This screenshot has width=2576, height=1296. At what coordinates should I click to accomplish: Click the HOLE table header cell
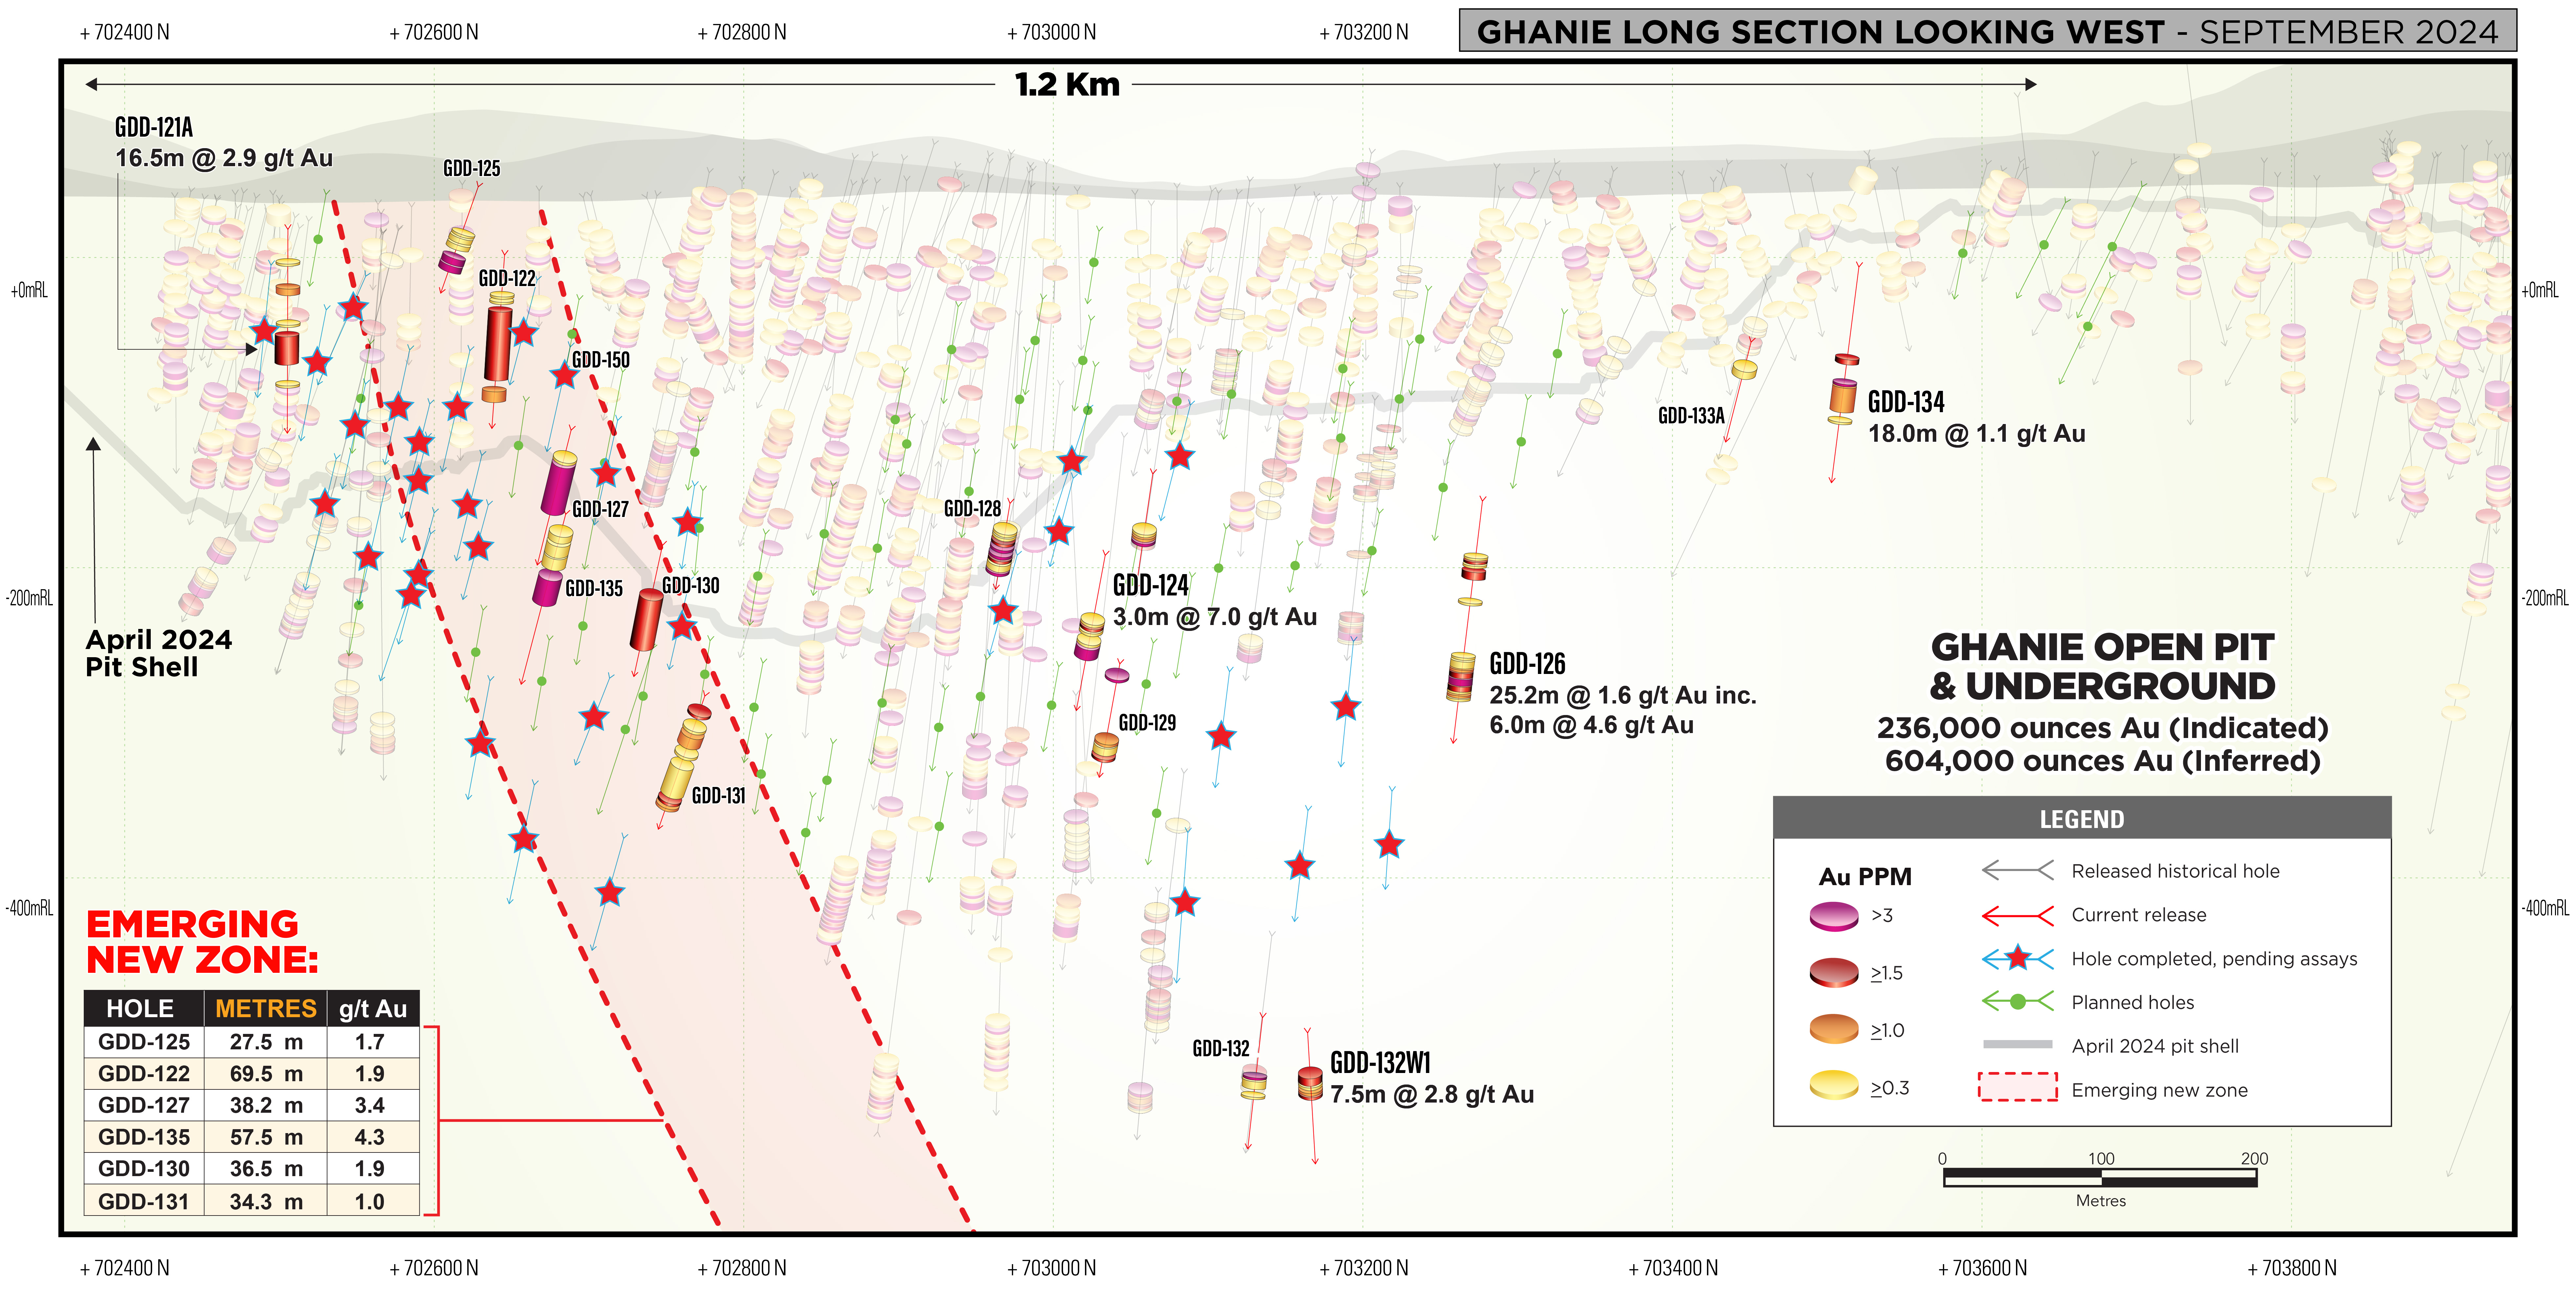tap(144, 1009)
